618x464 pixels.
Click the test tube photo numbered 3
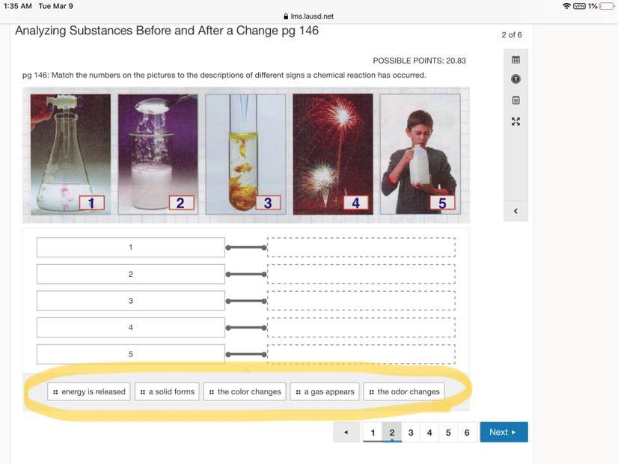coord(245,154)
